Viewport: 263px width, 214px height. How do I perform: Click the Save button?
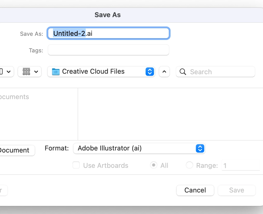click(x=237, y=190)
